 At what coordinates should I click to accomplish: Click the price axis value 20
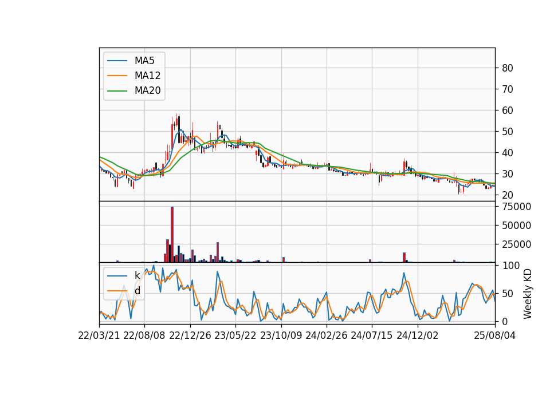507,195
